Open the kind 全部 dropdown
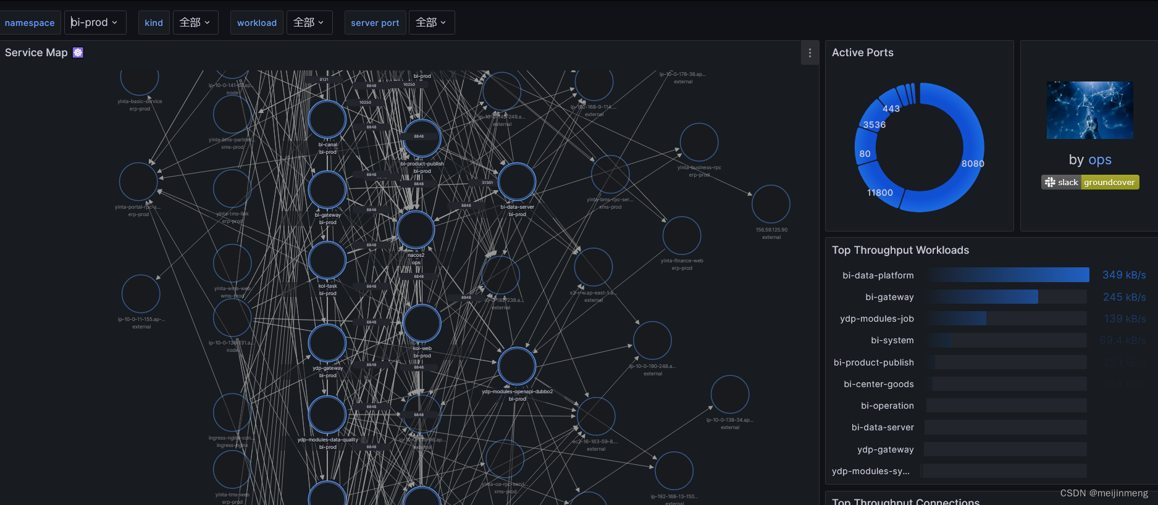Screen dimensions: 1158x505 195,22
